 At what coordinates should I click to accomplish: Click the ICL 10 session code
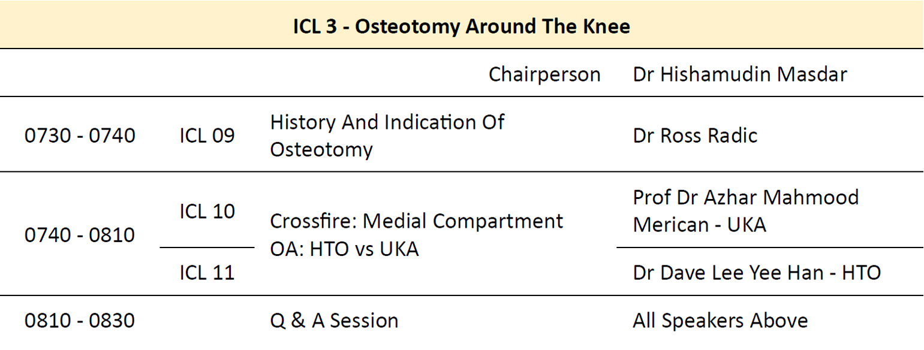207,211
